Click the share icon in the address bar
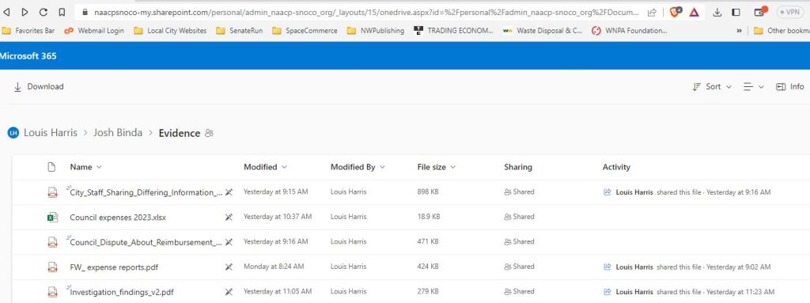Screen dimensions: 810x303 652,12
